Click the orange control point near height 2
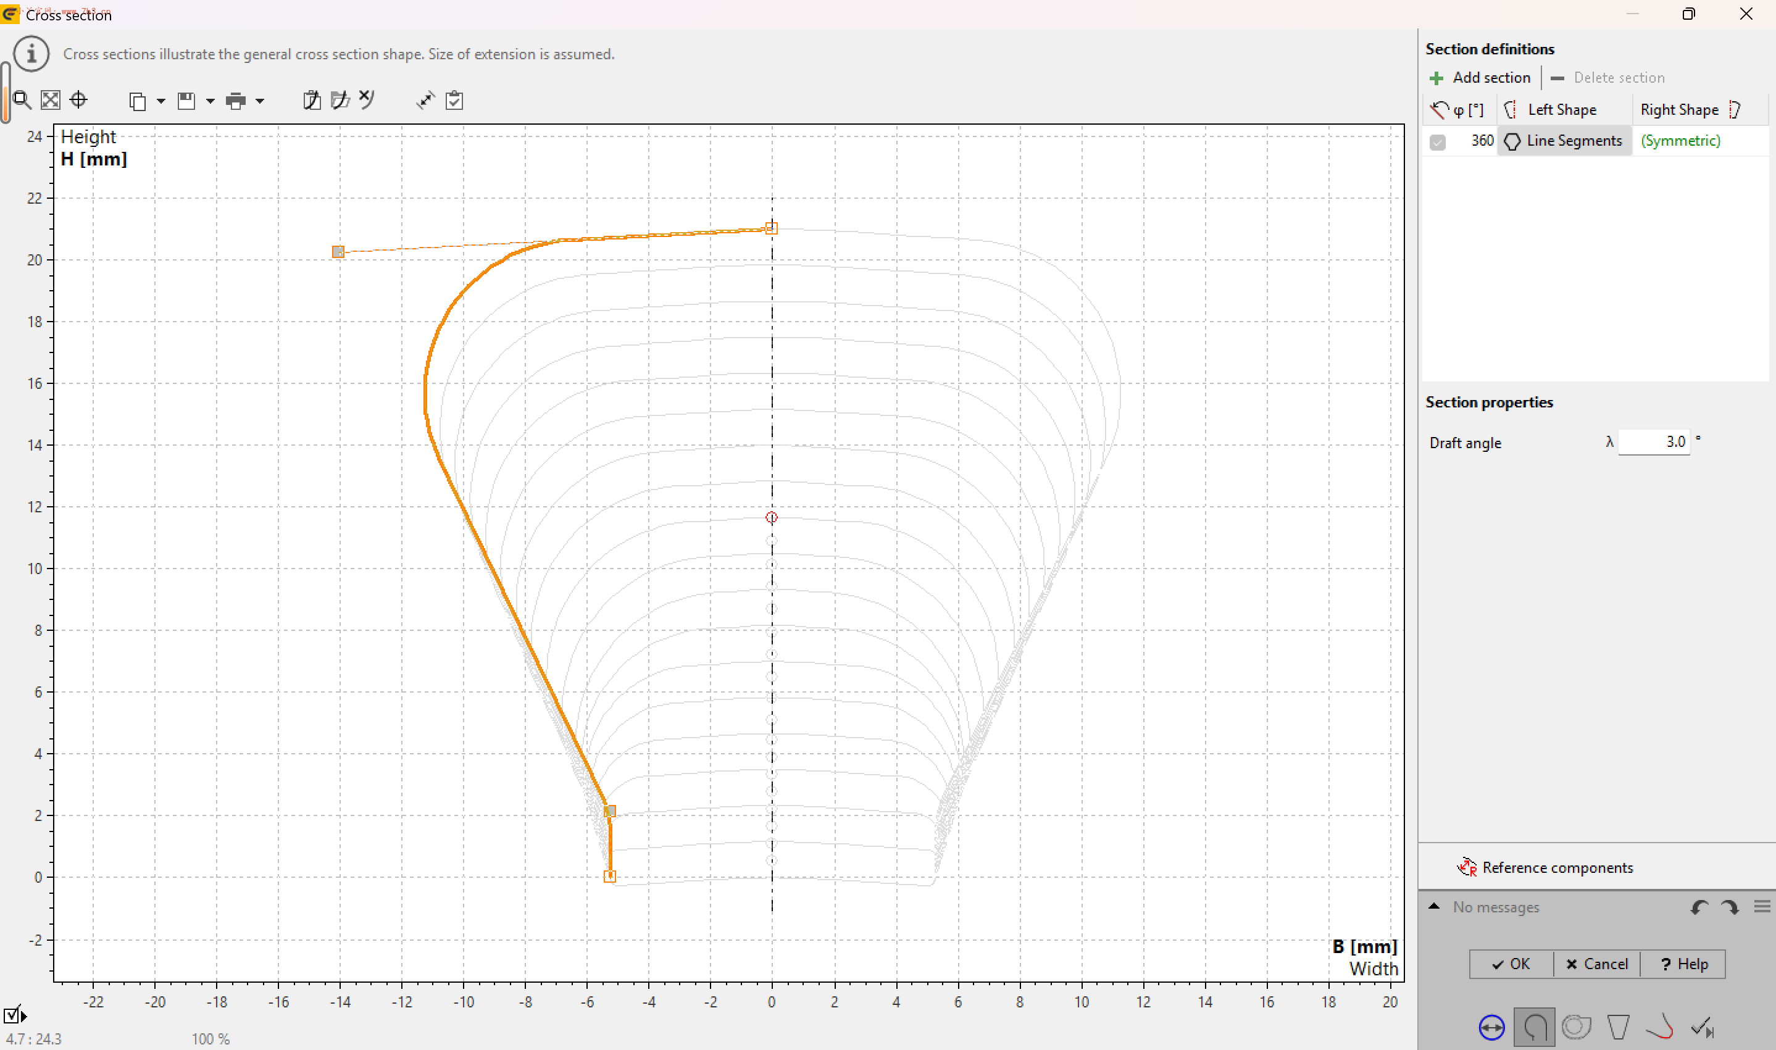Screen dimensions: 1776x1050 (609, 812)
